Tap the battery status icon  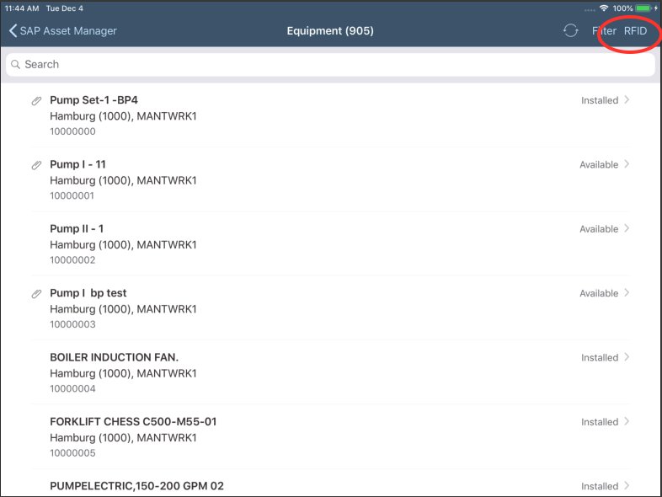tap(644, 8)
